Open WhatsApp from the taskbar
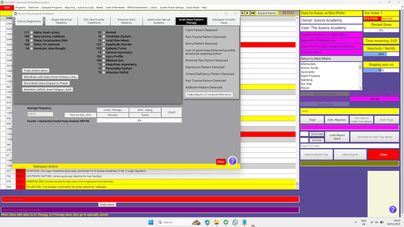The width and height of the screenshot is (404, 227). 235,222
